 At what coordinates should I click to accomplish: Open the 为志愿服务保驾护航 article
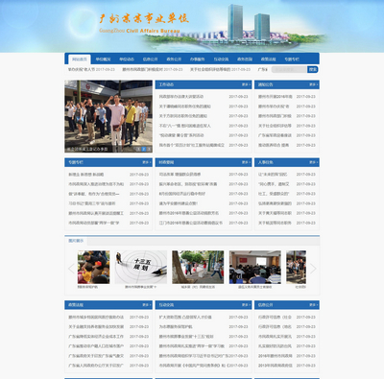pyautogui.click(x=176, y=327)
